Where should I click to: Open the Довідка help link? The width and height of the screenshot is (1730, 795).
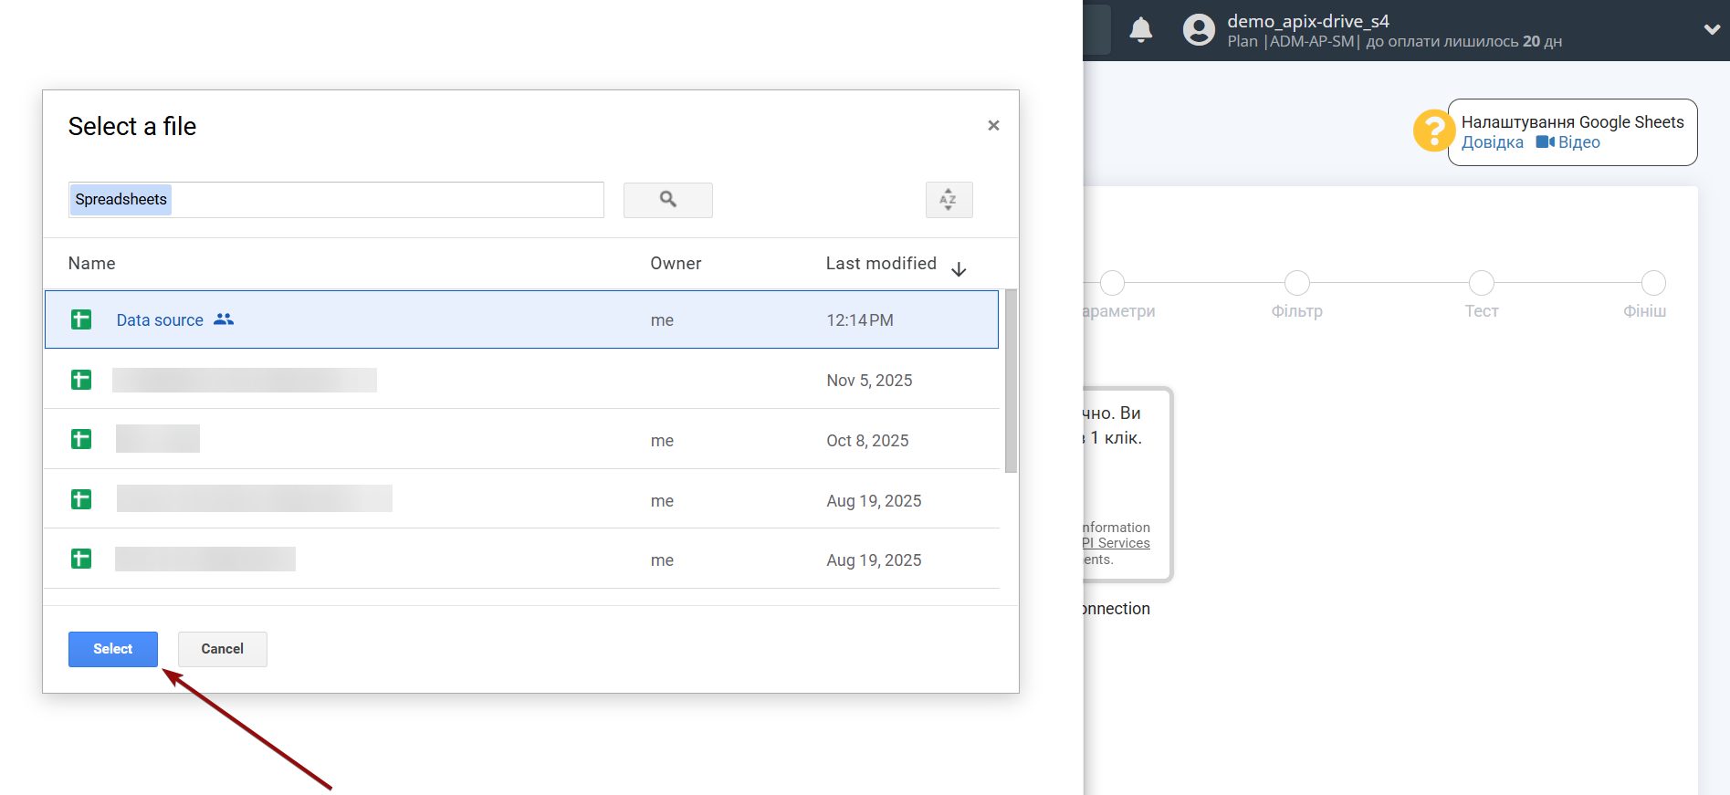coord(1493,142)
